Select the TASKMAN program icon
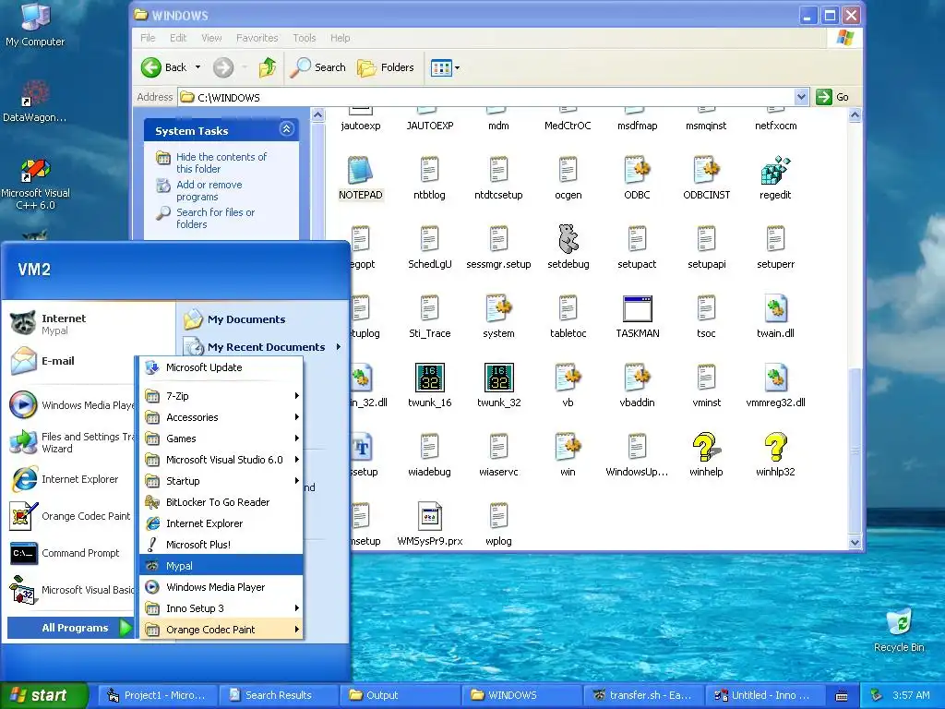 (x=637, y=308)
